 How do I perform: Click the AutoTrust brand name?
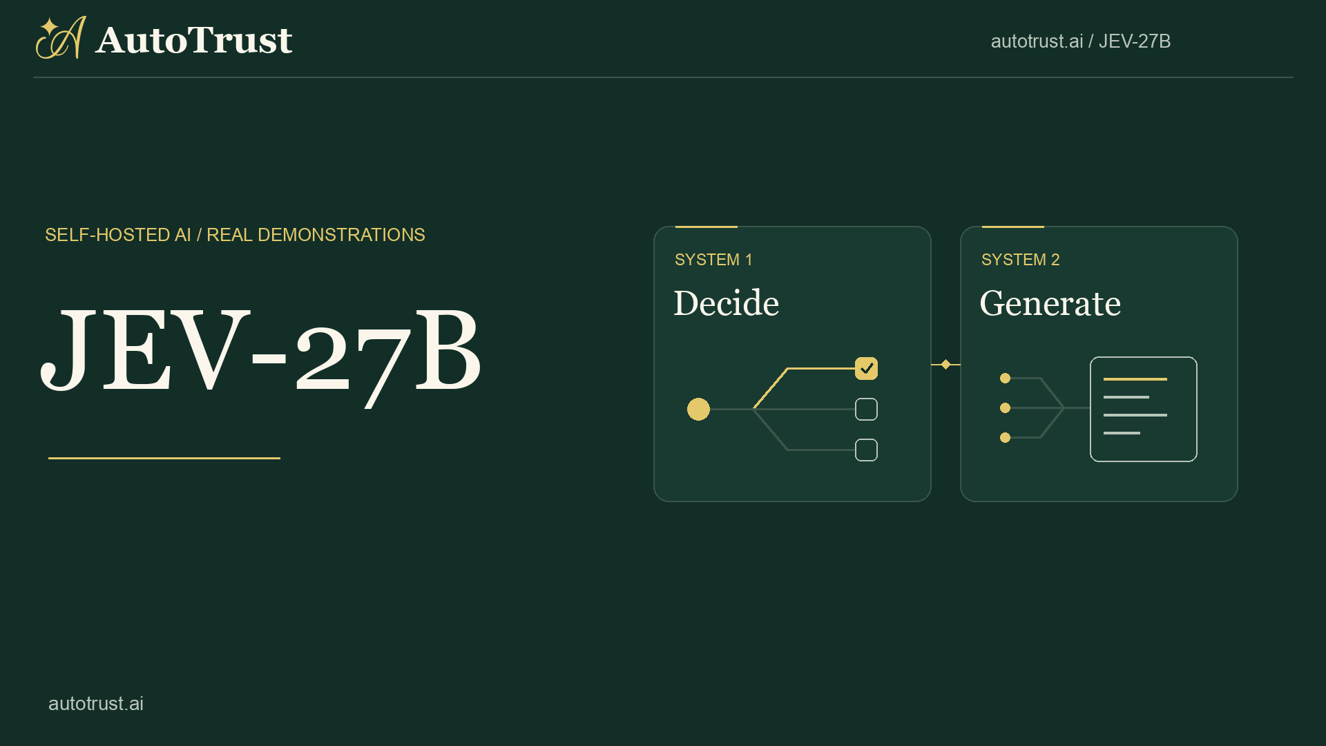(x=194, y=40)
